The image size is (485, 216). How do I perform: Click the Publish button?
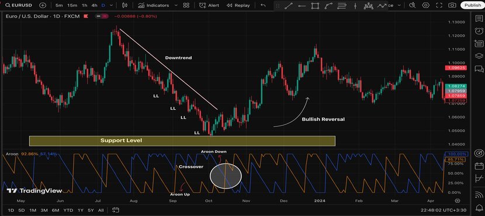coord(472,5)
